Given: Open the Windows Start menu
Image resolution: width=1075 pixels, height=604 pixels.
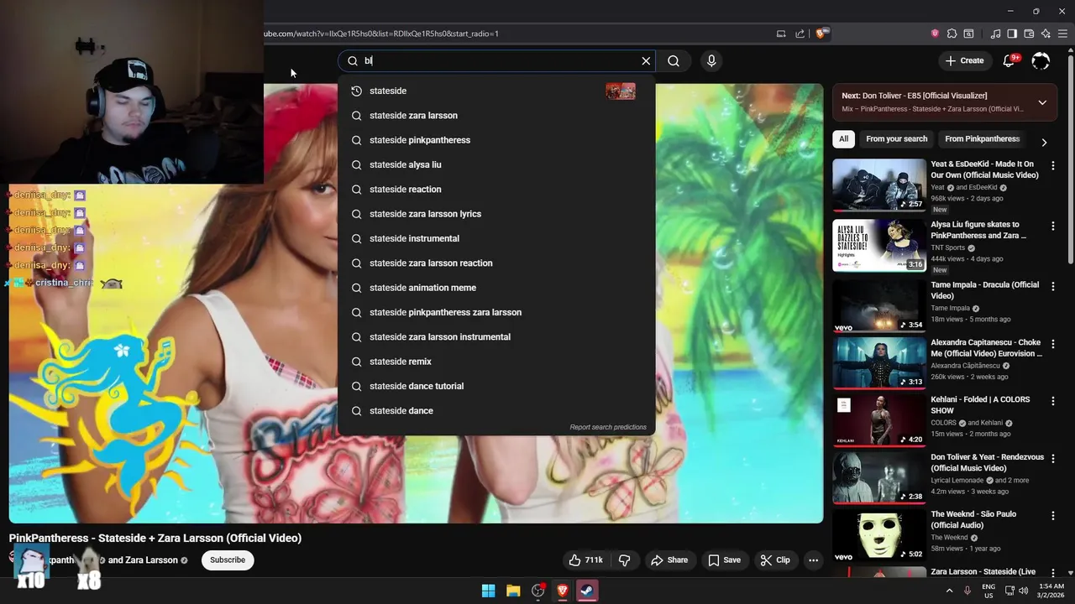Looking at the screenshot, I should pyautogui.click(x=488, y=591).
